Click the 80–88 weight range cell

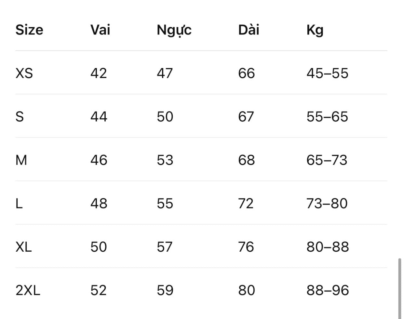click(328, 247)
